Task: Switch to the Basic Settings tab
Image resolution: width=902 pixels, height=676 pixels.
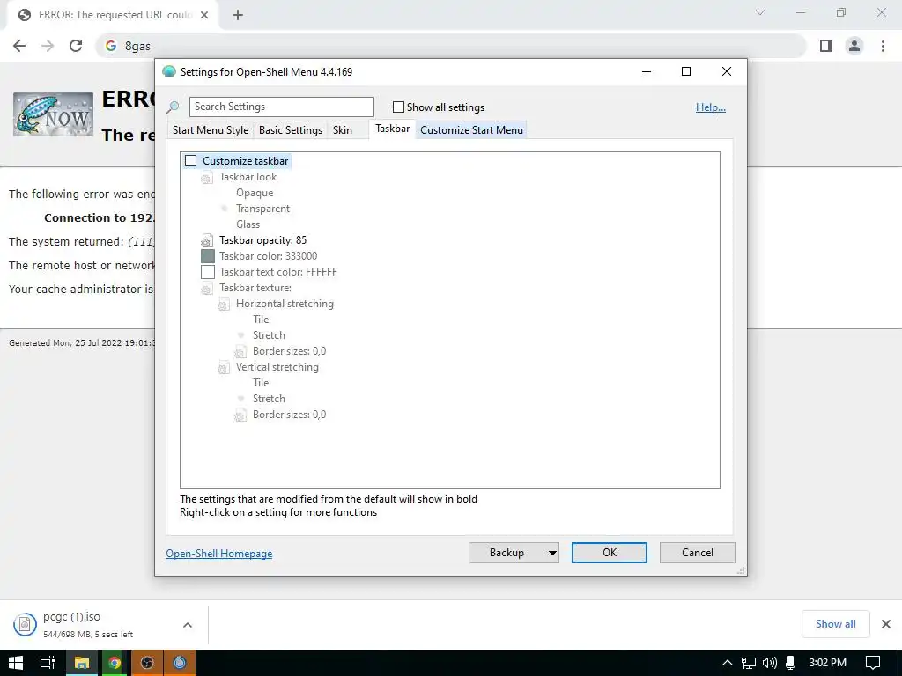Action: point(291,130)
